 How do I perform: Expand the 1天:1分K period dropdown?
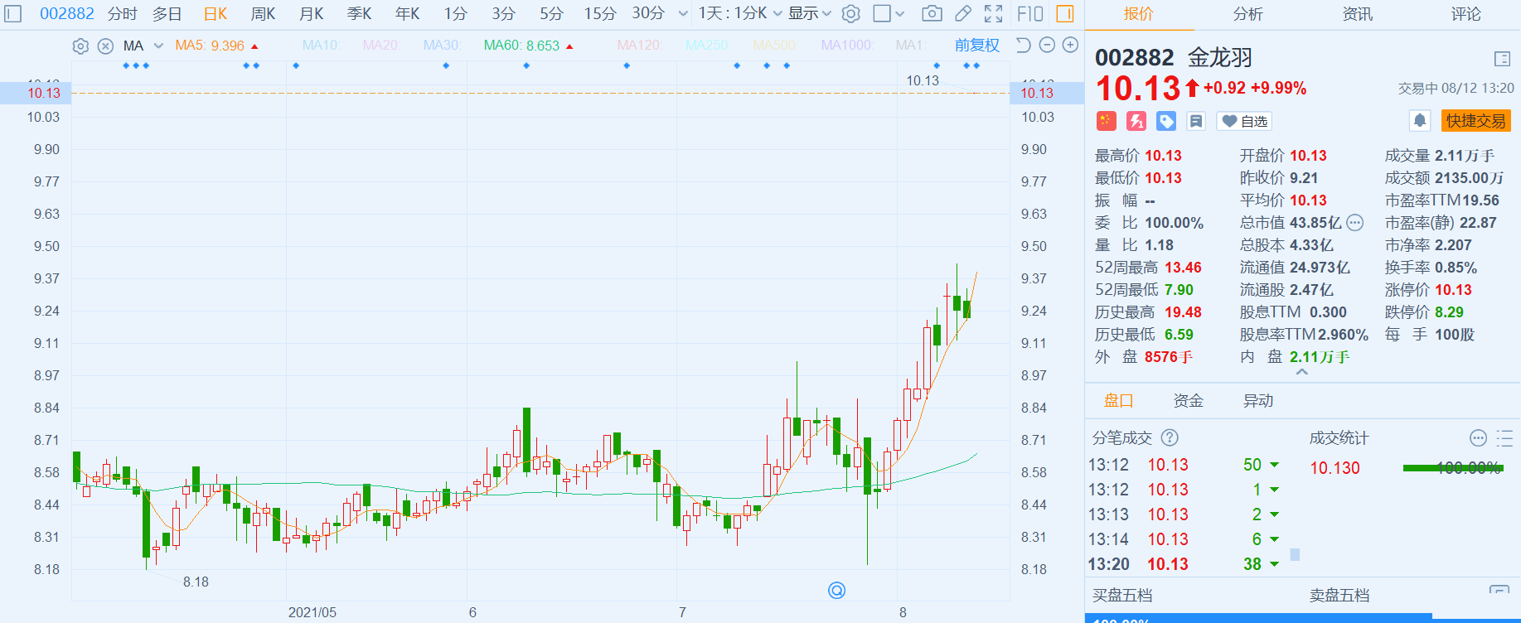(739, 14)
